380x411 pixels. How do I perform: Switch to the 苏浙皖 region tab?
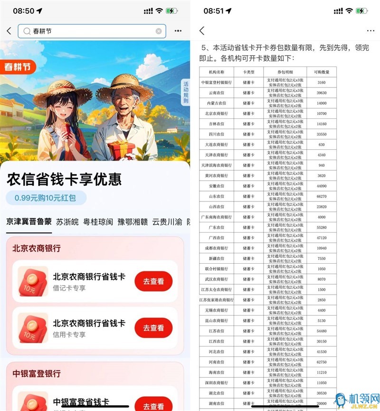67,222
